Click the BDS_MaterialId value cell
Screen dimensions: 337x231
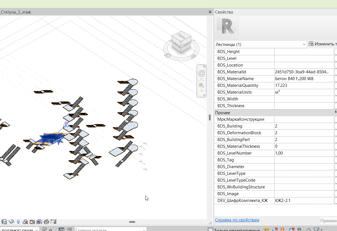tap(304, 72)
